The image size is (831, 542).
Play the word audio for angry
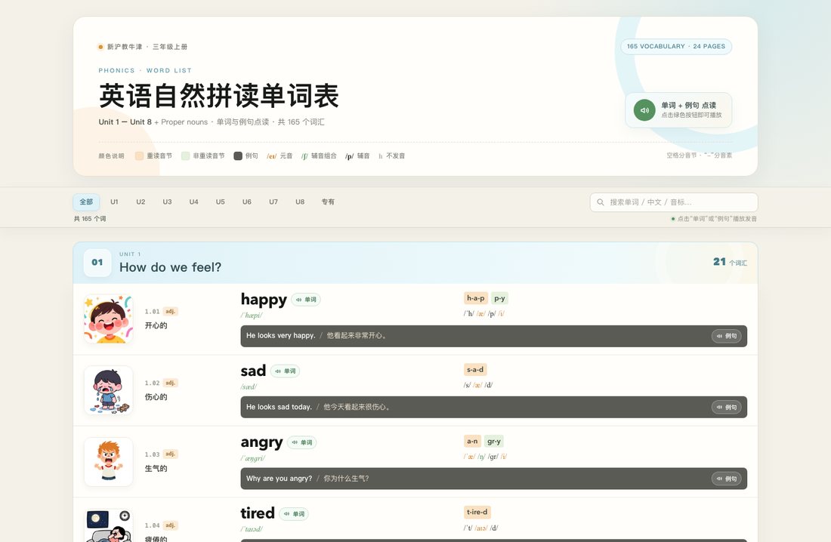pos(302,442)
